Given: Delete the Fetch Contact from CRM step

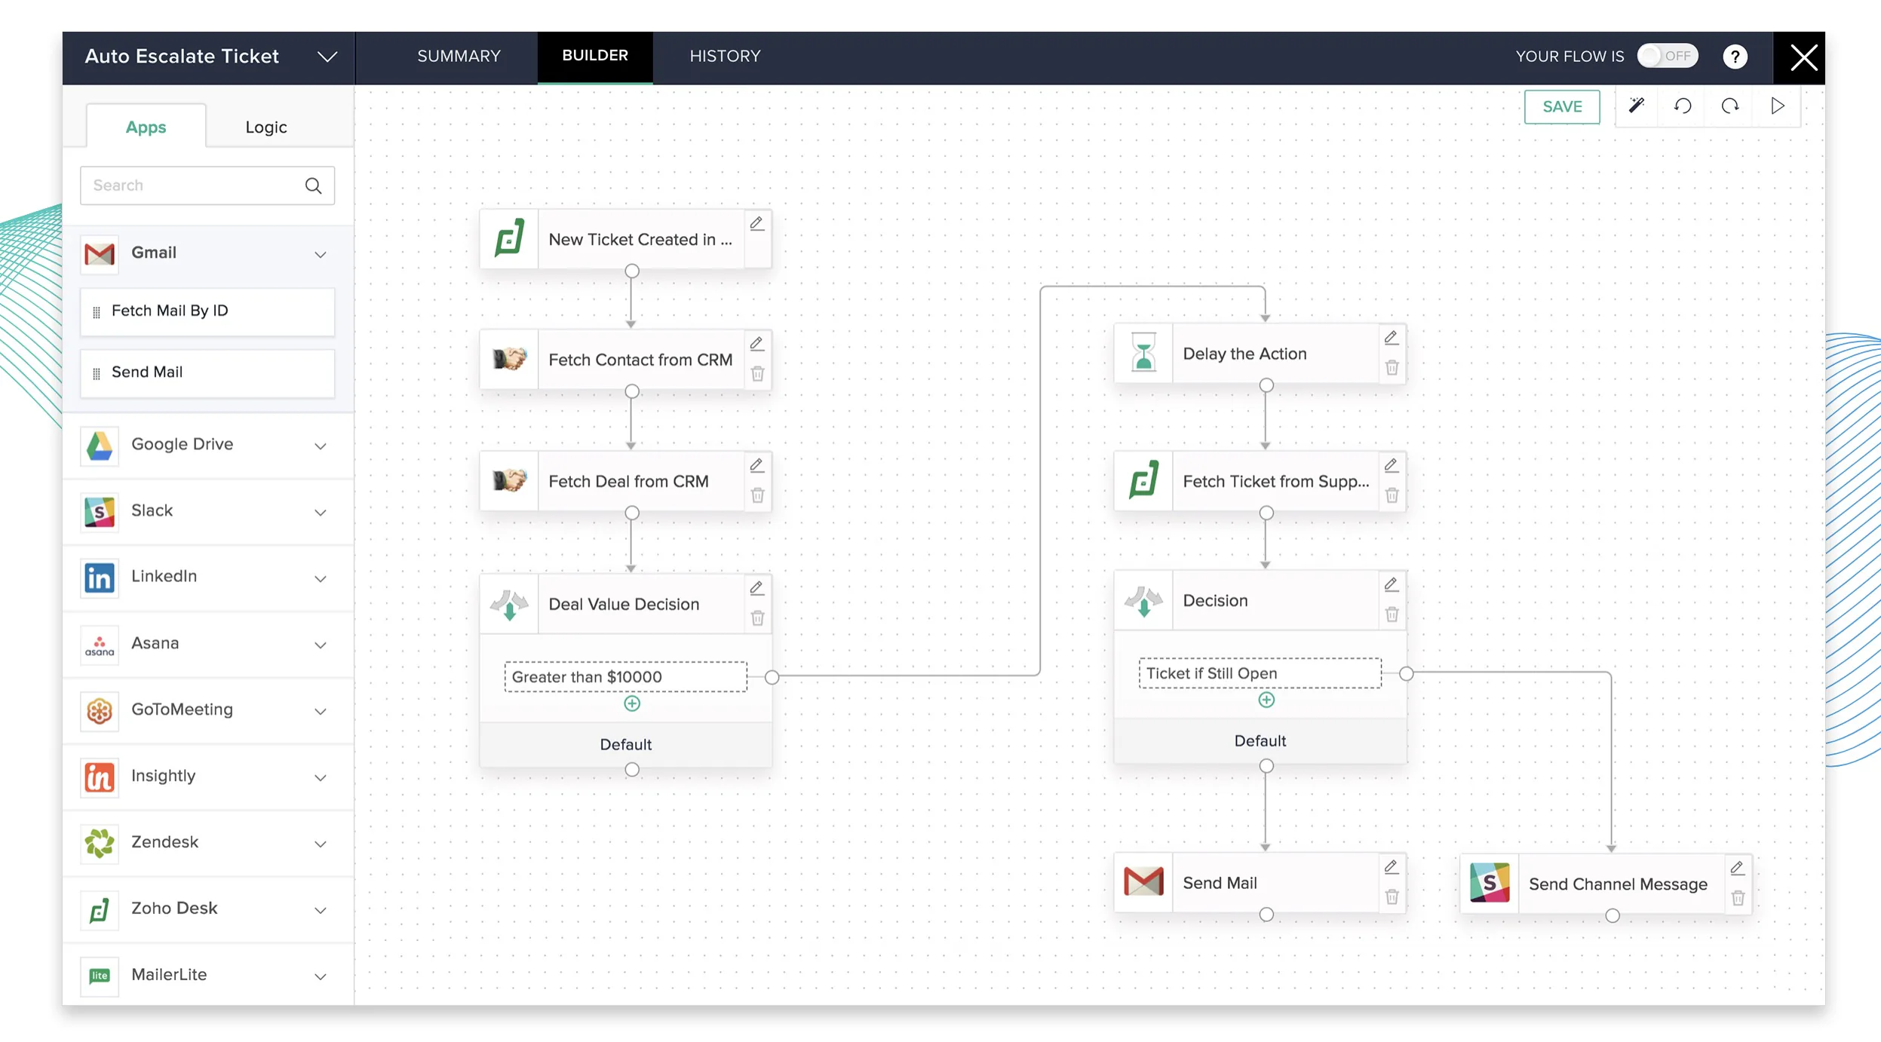Looking at the screenshot, I should click(757, 374).
